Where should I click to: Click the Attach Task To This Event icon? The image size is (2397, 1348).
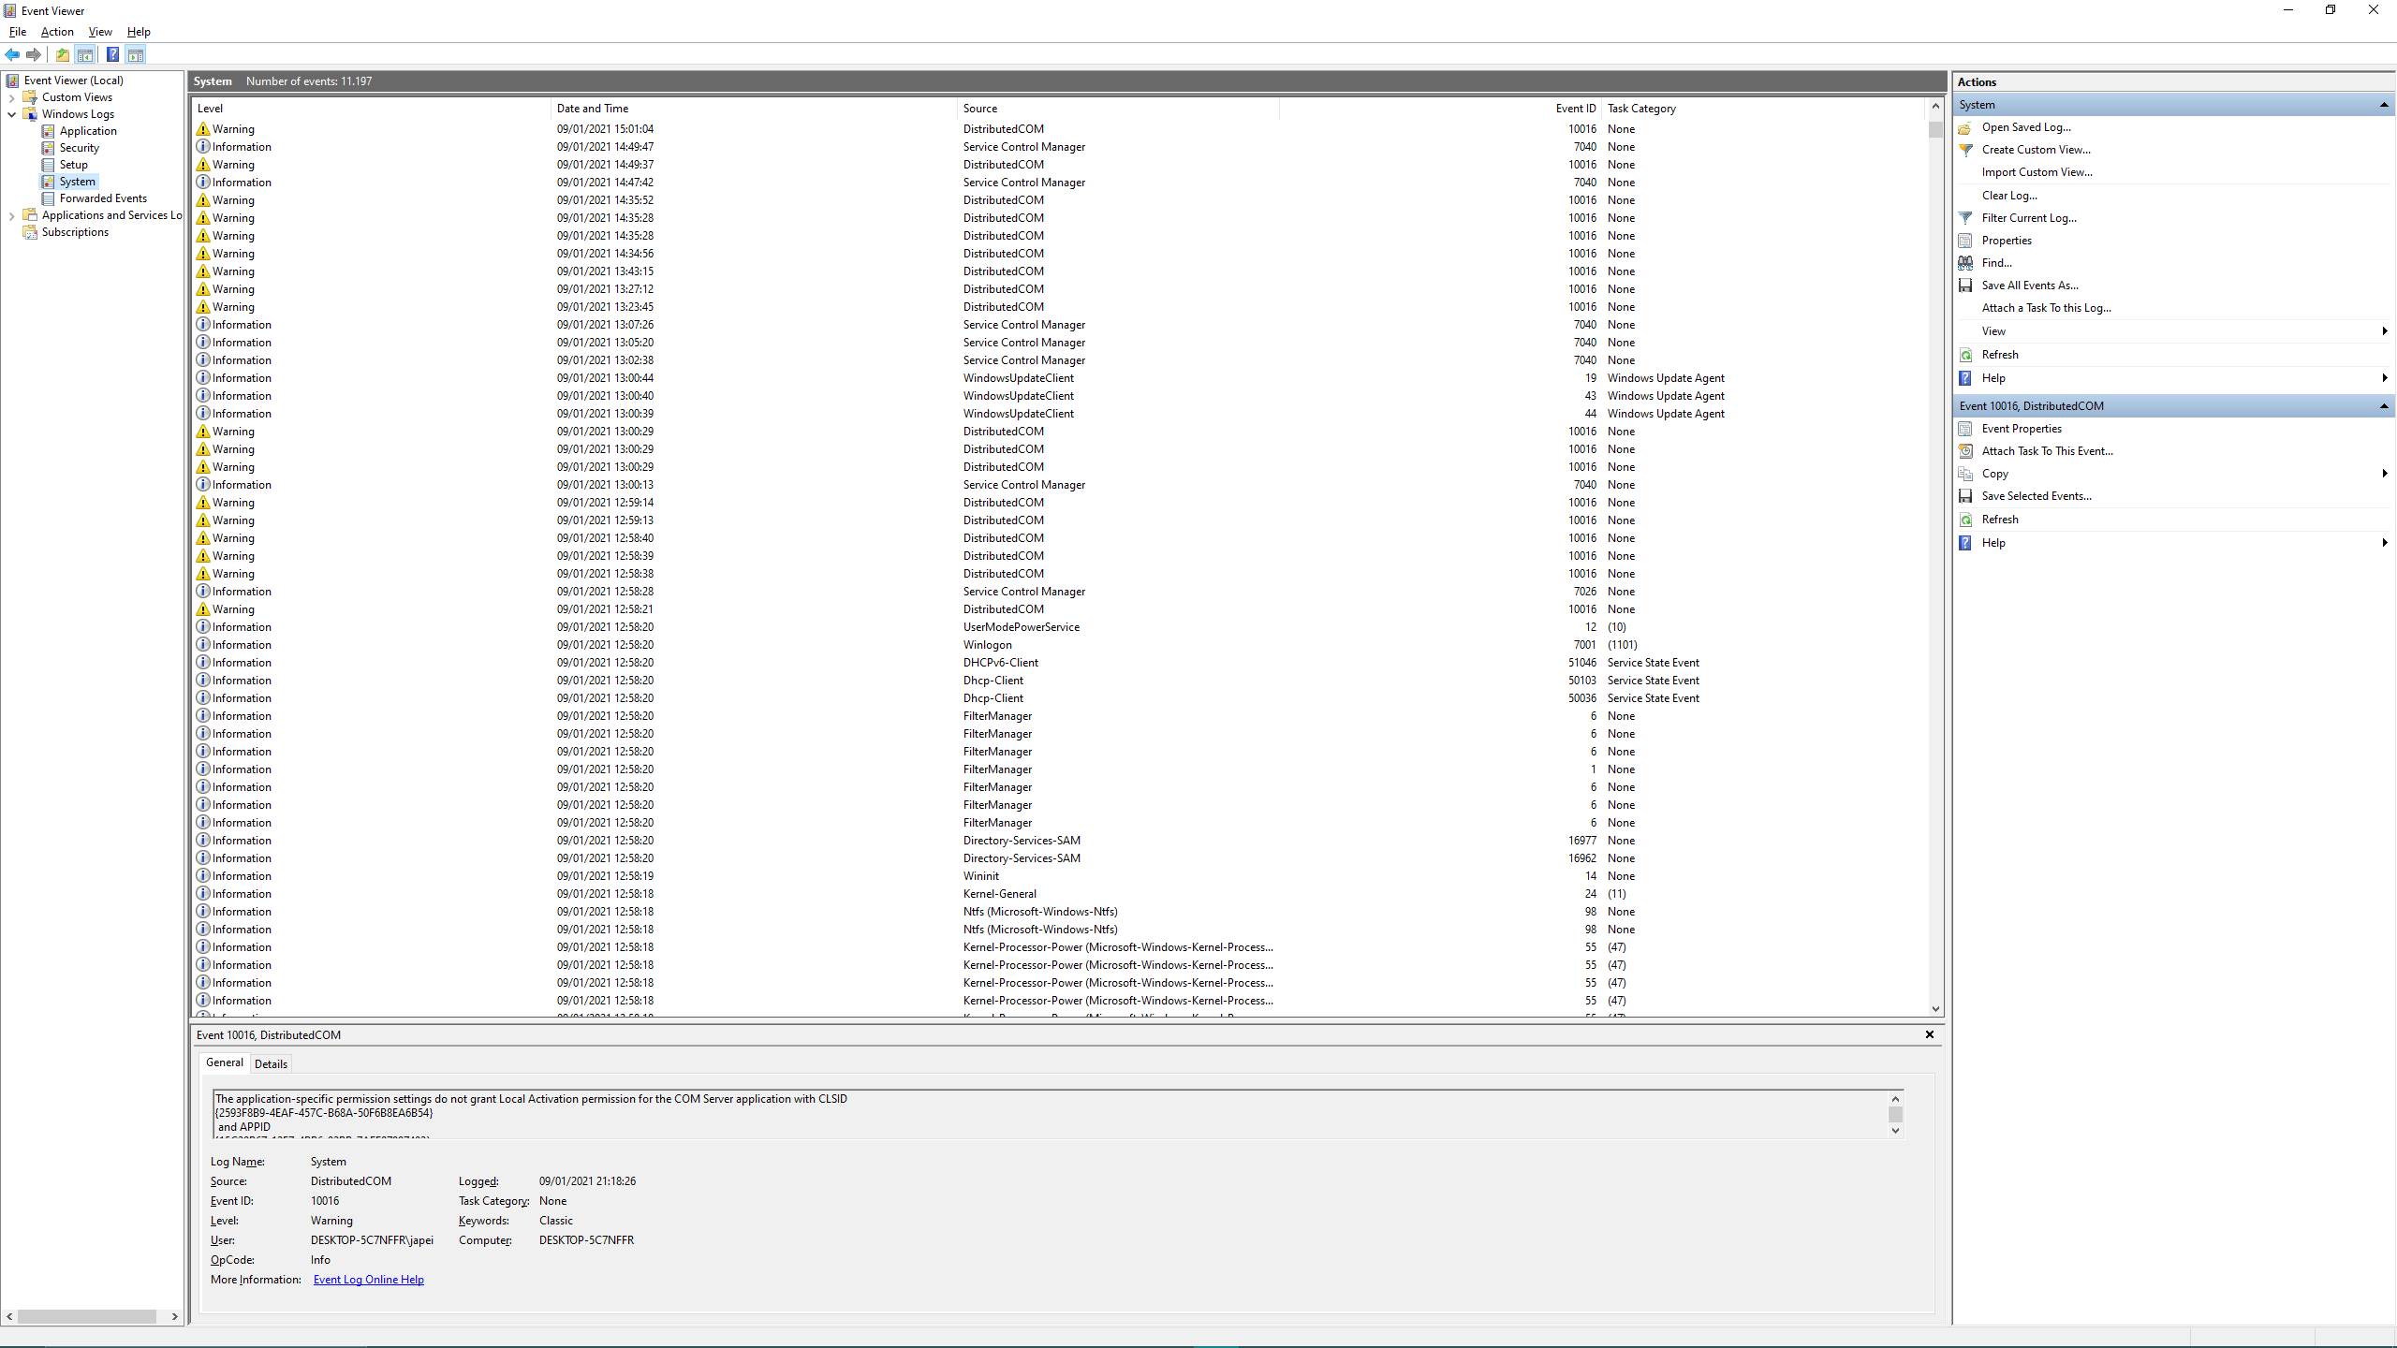(1965, 451)
